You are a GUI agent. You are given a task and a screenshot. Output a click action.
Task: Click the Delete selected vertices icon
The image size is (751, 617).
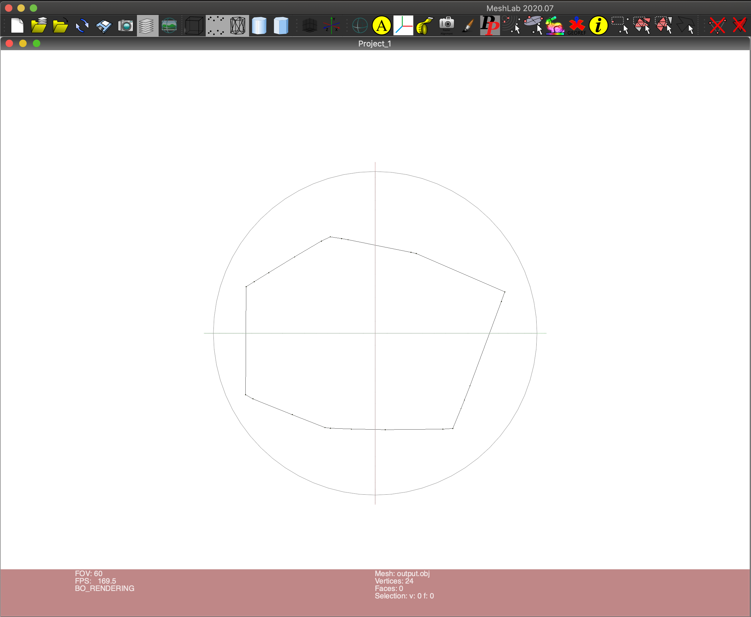(717, 26)
